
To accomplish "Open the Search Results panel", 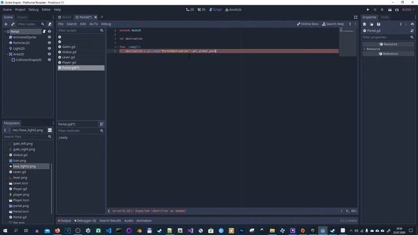I will tap(110, 221).
